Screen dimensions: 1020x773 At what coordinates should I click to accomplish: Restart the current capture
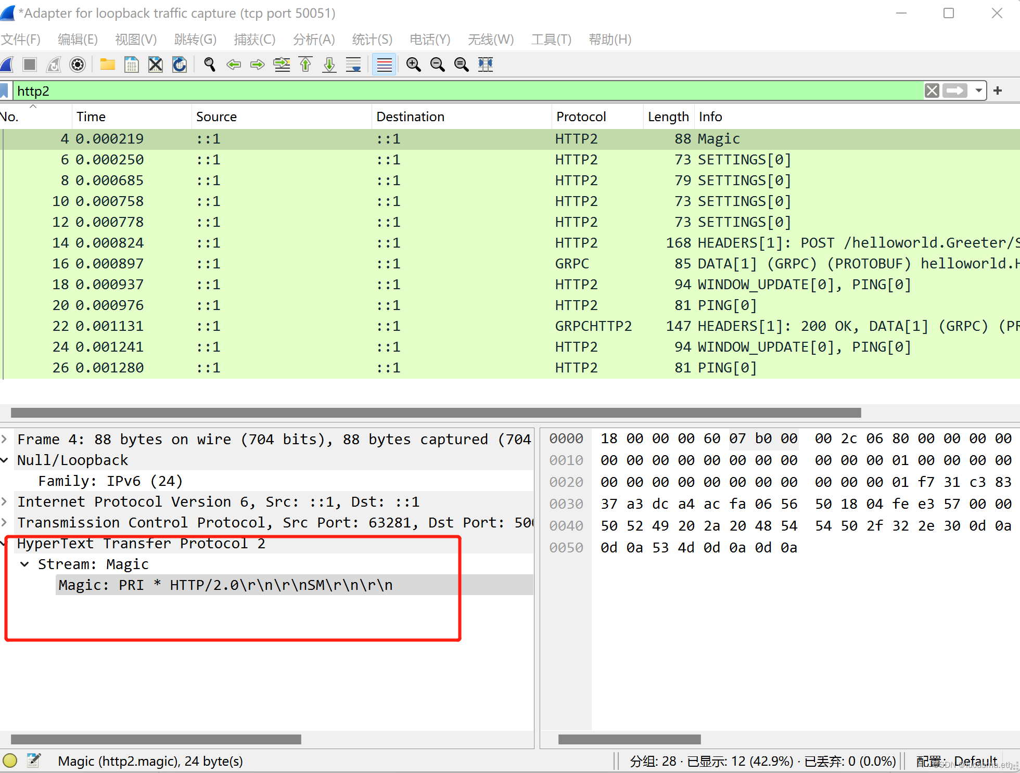54,65
